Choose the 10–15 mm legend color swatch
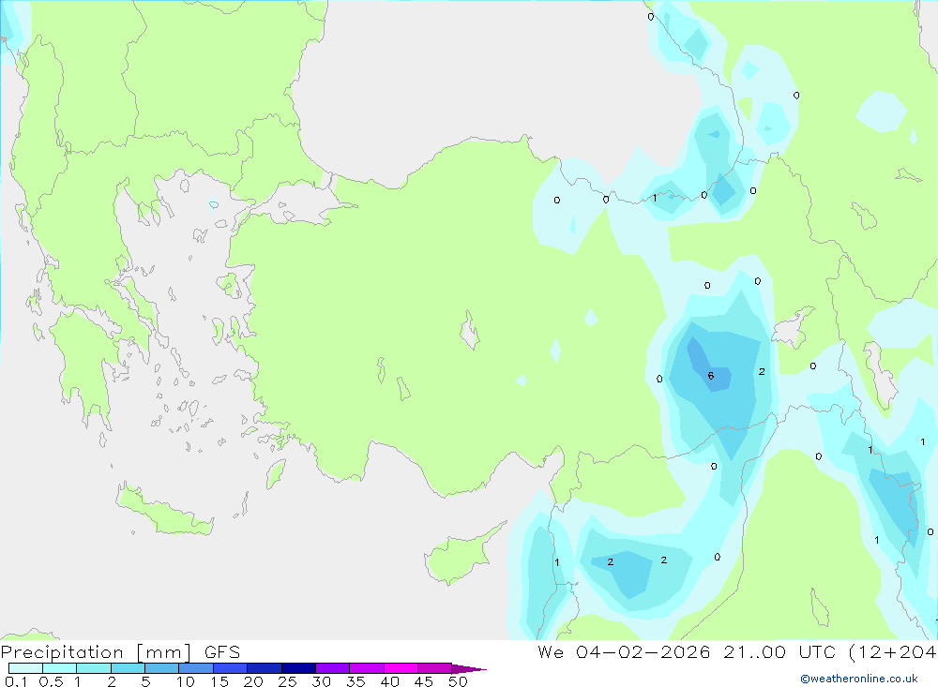Viewport: 938px width, 687px height. click(196, 668)
